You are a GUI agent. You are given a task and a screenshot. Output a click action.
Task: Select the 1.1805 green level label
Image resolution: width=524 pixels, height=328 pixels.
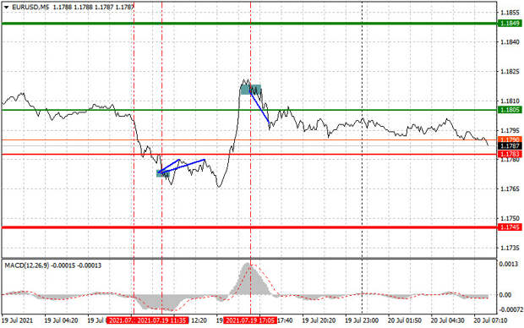pyautogui.click(x=510, y=110)
